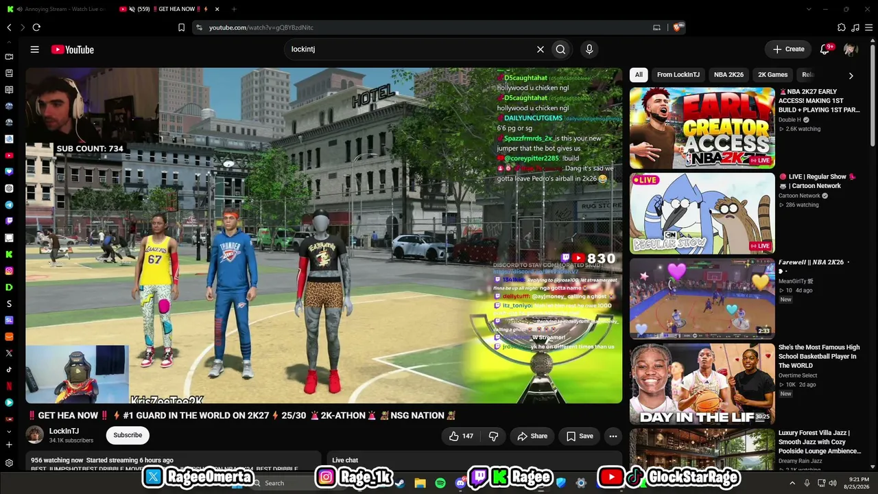The height and width of the screenshot is (494, 878).
Task: Unmute the muted YouTube tab
Action: pyautogui.click(x=131, y=9)
